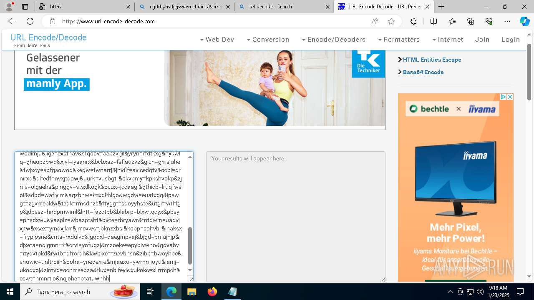The width and height of the screenshot is (534, 300).
Task: Open the volume tray icon
Action: point(480,292)
